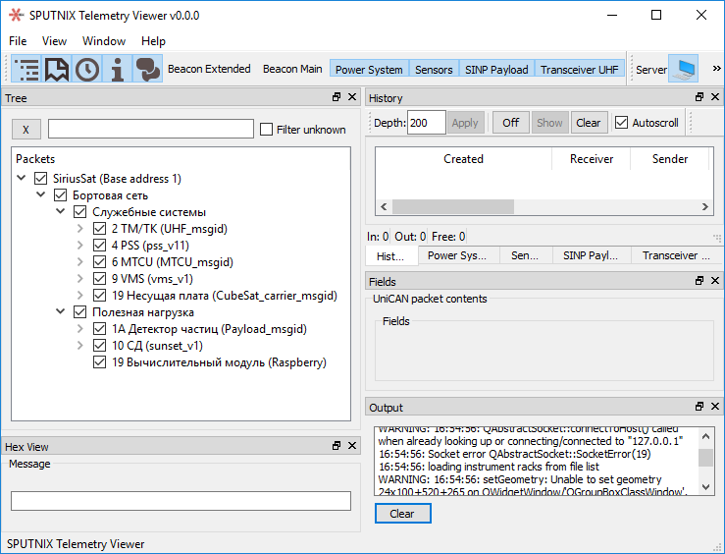Toggle the History clock toolbar icon

[x=87, y=70]
